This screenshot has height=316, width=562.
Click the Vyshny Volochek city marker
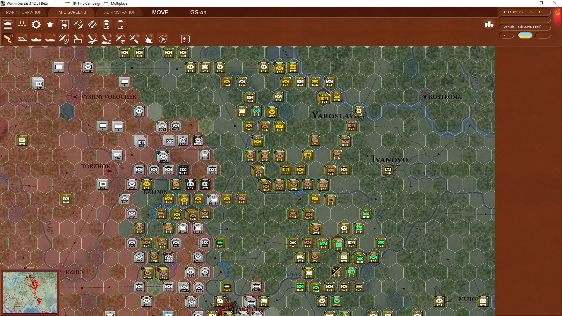[x=75, y=97]
